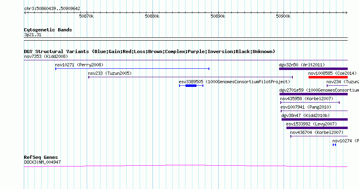Click the ruler's left arrowhead
This screenshot has width=359, height=189.
[x=25, y=13]
